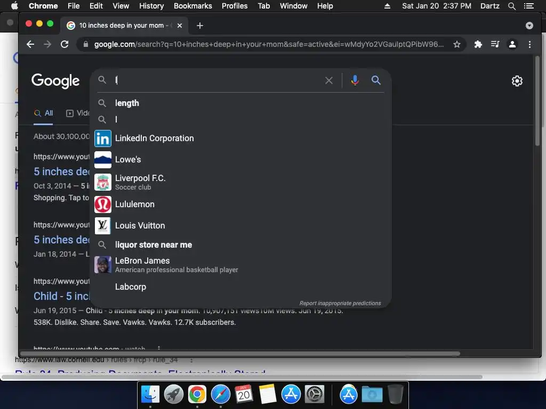Open Chrome's three-dot menu
The image size is (546, 409).
[529, 44]
